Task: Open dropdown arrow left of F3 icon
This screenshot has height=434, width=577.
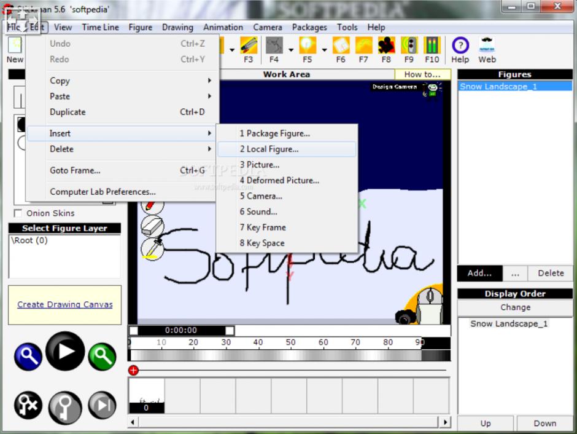Action: (x=232, y=50)
